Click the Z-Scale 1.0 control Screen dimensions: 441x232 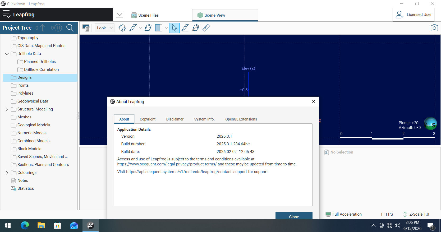click(416, 214)
